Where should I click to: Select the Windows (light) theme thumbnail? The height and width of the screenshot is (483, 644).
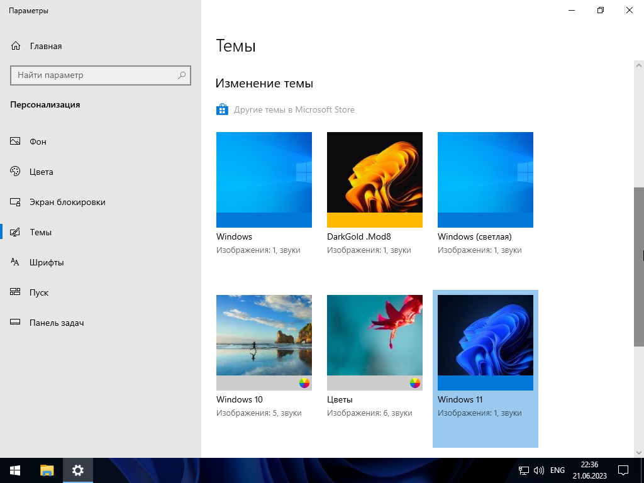486,180
